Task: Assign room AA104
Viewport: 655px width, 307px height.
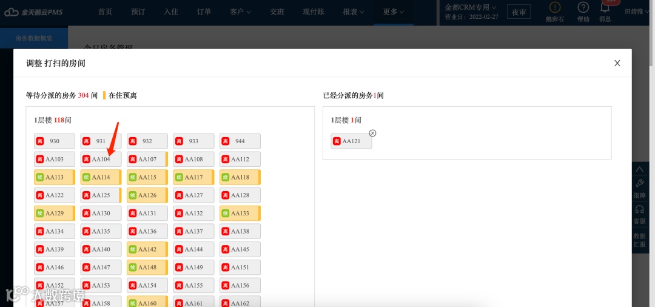Action: click(x=101, y=159)
